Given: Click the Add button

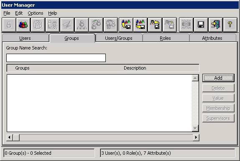Looking at the screenshot, I should click(218, 78).
